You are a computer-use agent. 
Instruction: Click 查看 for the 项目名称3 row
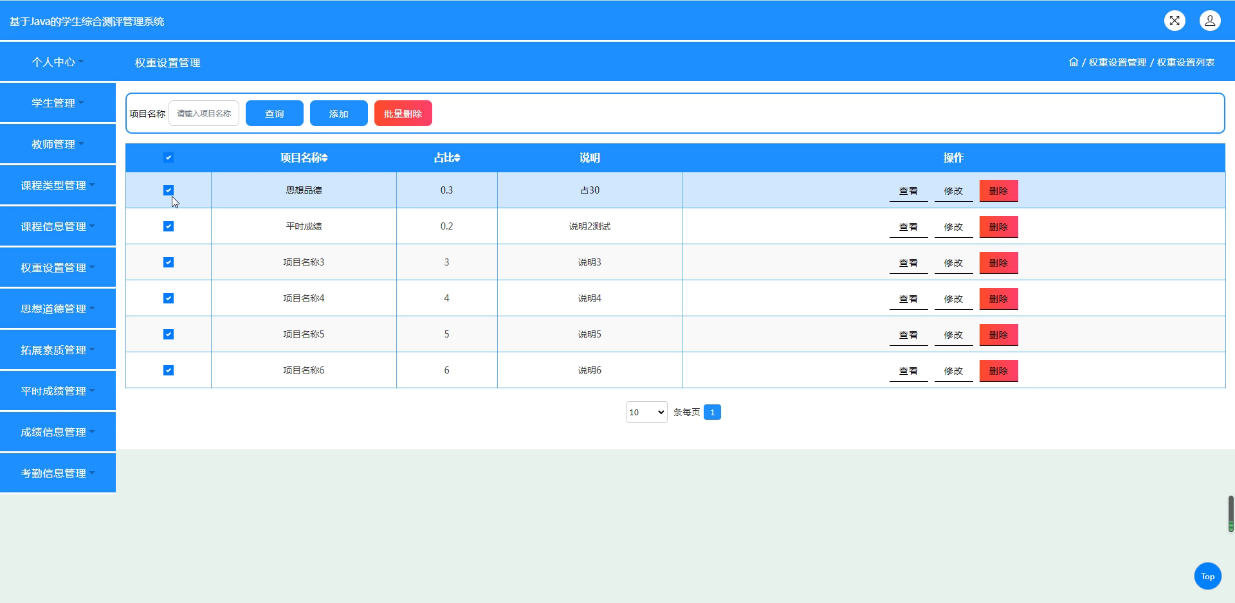pos(908,263)
